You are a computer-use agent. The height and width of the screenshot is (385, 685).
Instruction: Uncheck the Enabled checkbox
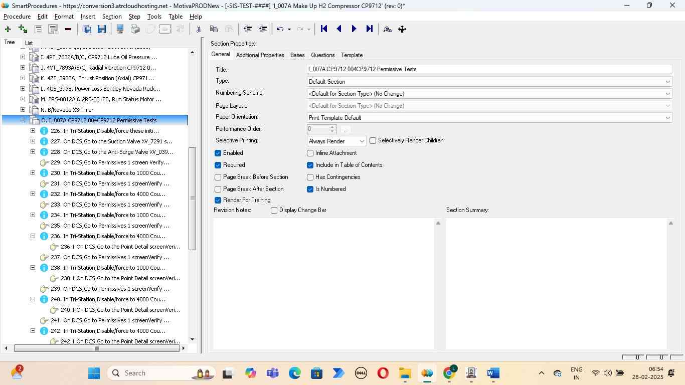point(218,153)
